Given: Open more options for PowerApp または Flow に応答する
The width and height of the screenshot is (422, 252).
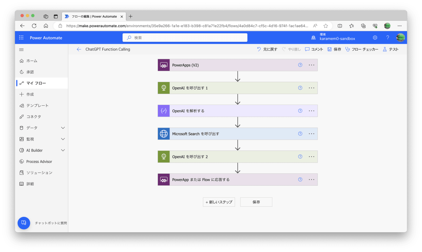Looking at the screenshot, I should [x=311, y=179].
